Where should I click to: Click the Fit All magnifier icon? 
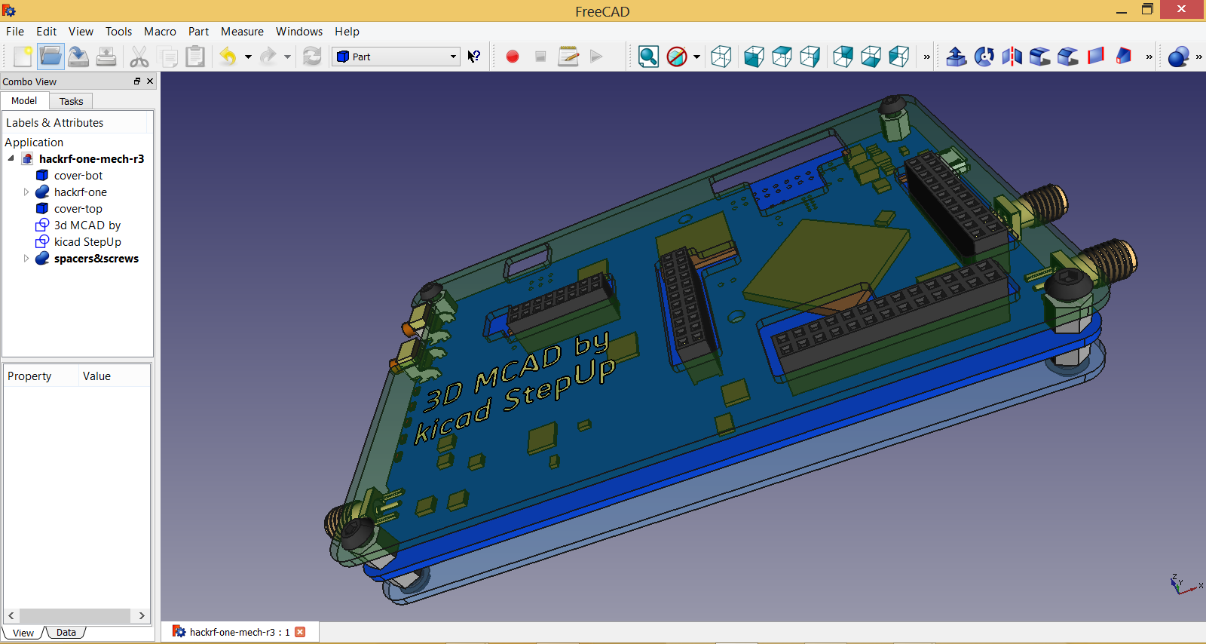[648, 57]
